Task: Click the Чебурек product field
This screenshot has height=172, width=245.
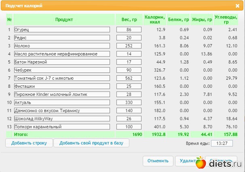Action: point(62,70)
